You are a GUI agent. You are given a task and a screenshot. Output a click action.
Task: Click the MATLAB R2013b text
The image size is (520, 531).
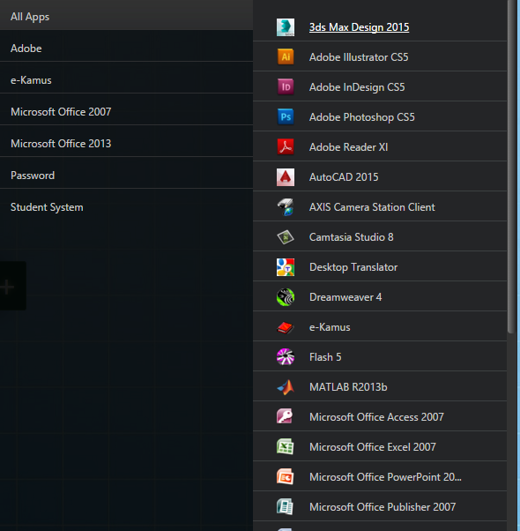tap(348, 387)
